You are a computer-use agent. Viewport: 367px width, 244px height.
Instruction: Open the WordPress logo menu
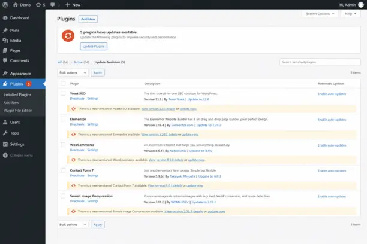5,5
